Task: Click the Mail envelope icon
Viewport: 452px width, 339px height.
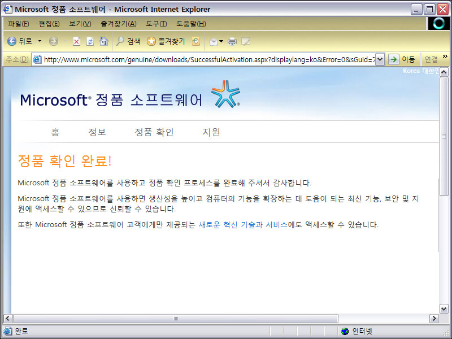Action: click(x=214, y=42)
